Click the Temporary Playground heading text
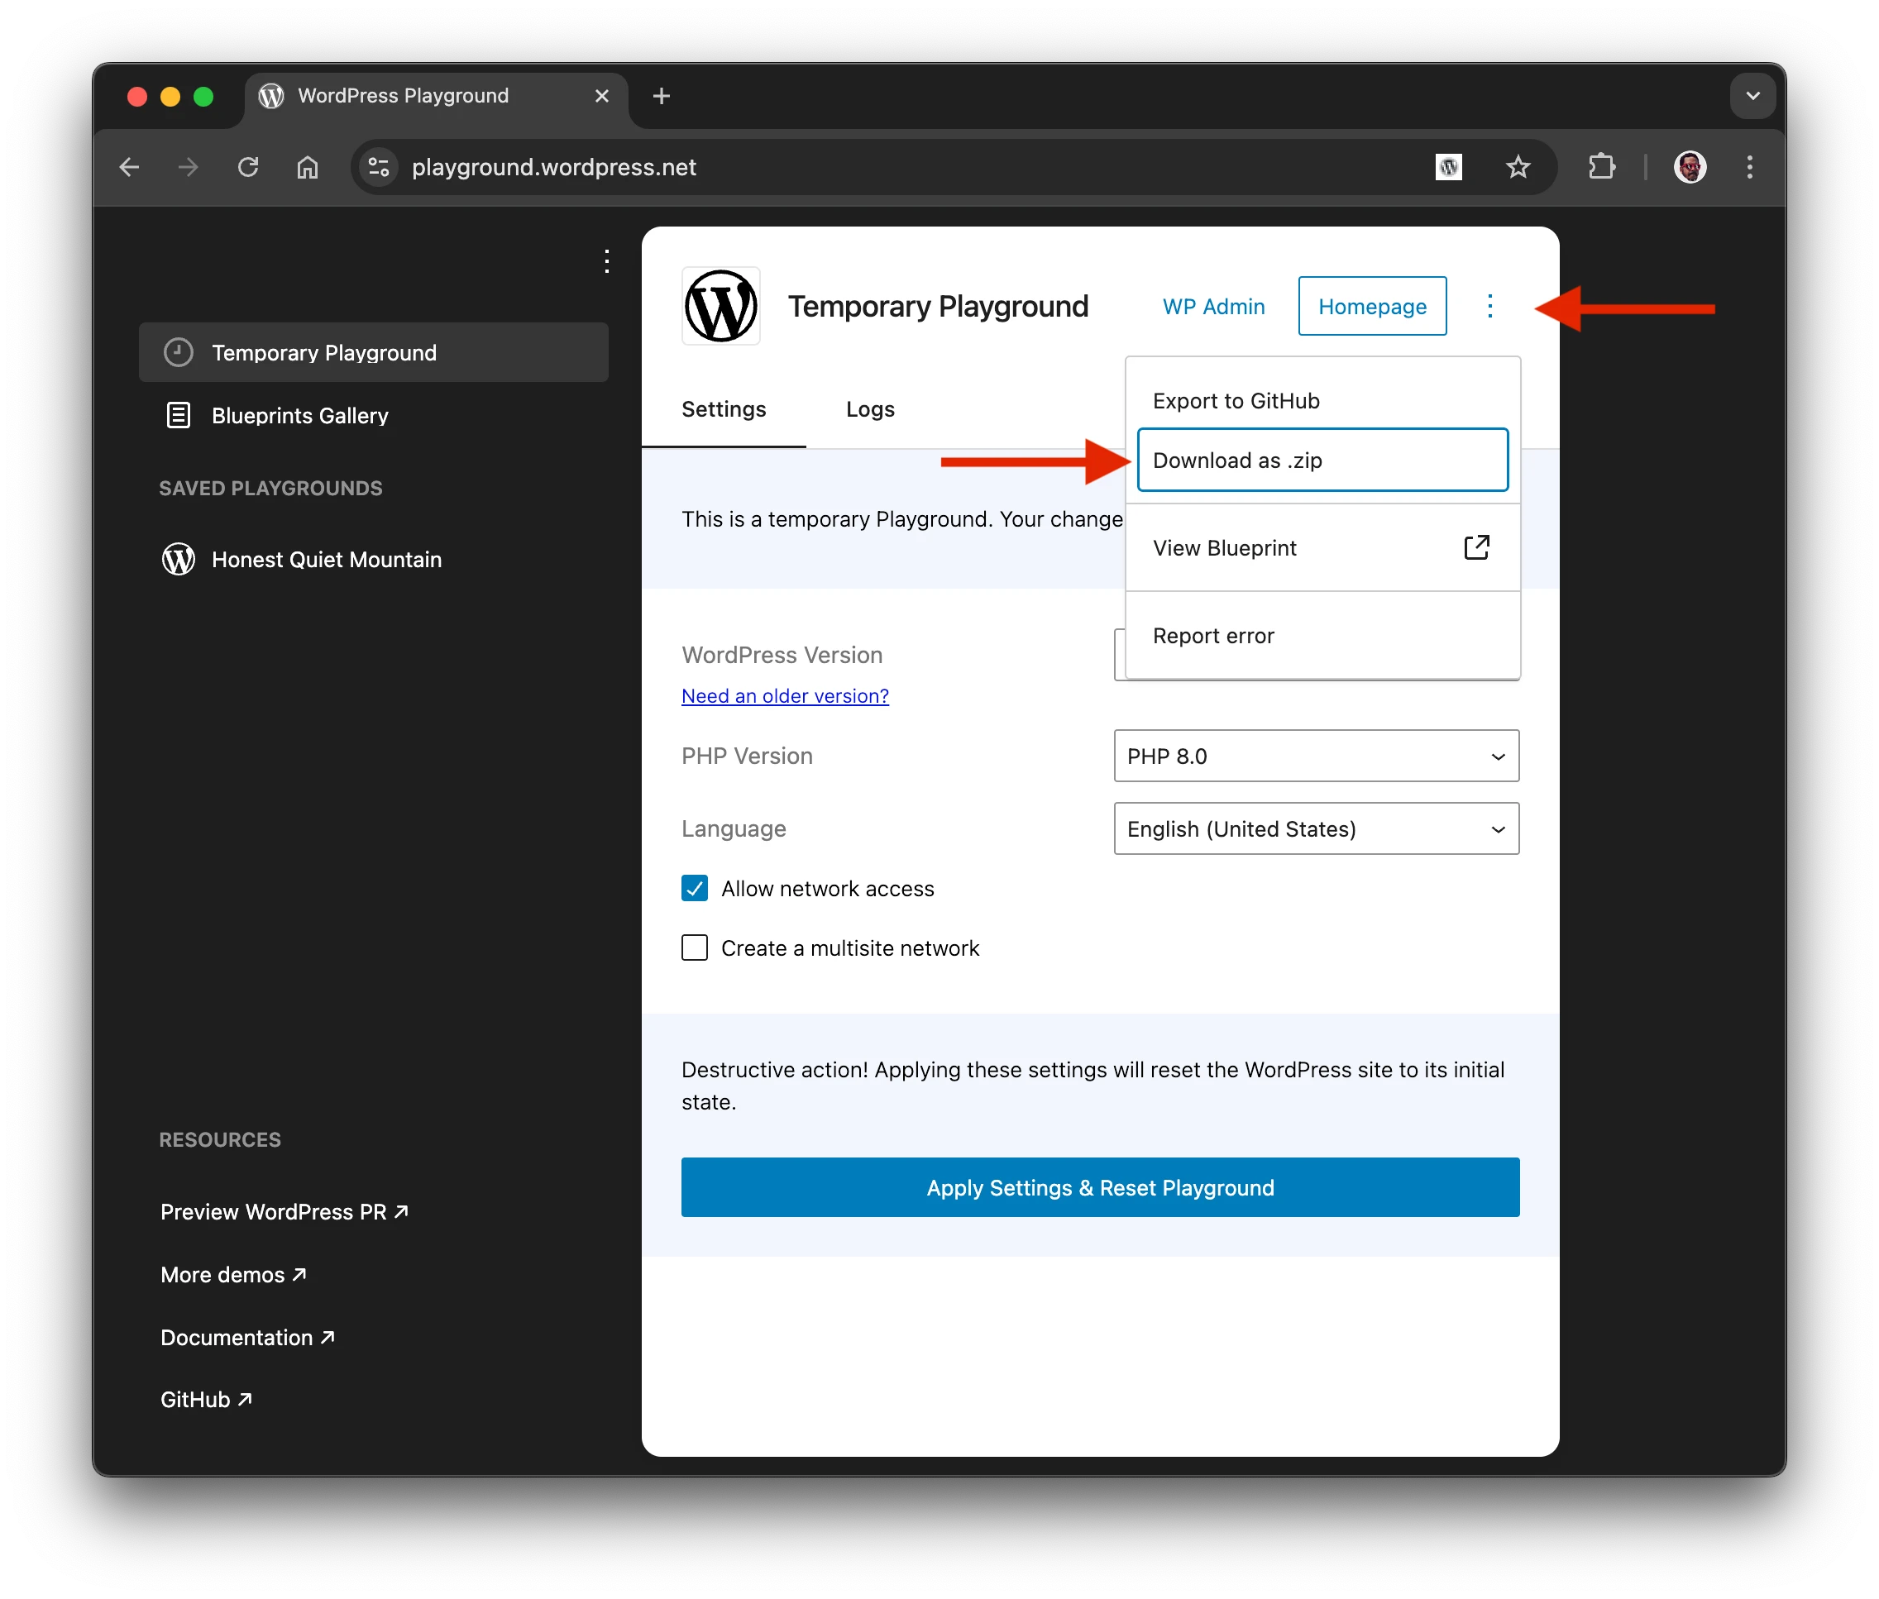The width and height of the screenshot is (1879, 1599). pyautogui.click(x=938, y=307)
